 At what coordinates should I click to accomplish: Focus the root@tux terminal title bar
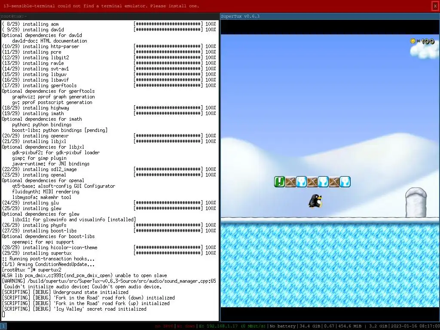[110, 16]
